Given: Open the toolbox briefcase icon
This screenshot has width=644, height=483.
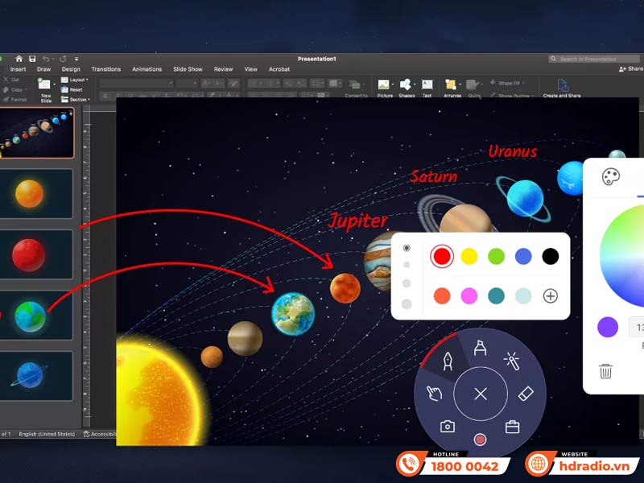Looking at the screenshot, I should point(512,427).
